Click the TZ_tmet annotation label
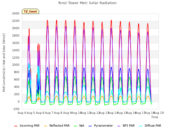This screenshot has height=131, width=175. click(30, 11)
